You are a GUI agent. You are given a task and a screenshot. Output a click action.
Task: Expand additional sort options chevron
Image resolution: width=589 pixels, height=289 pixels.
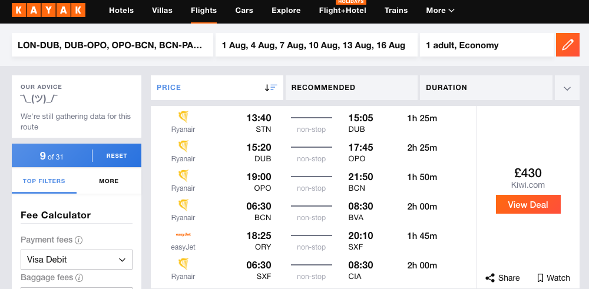point(567,88)
